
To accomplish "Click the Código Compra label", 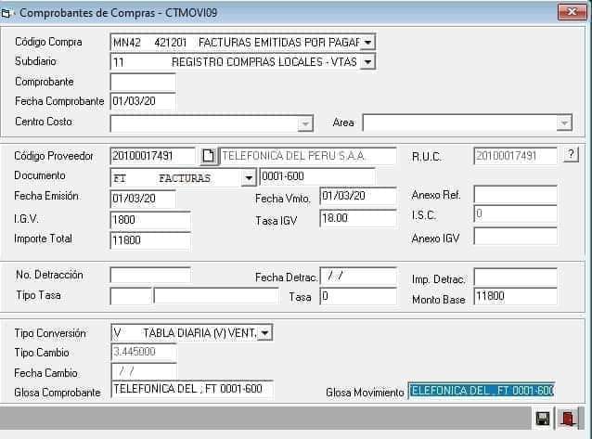I will click(48, 42).
